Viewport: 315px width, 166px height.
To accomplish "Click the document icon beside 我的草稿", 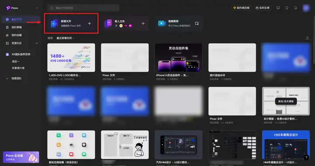I will click(x=7, y=27).
